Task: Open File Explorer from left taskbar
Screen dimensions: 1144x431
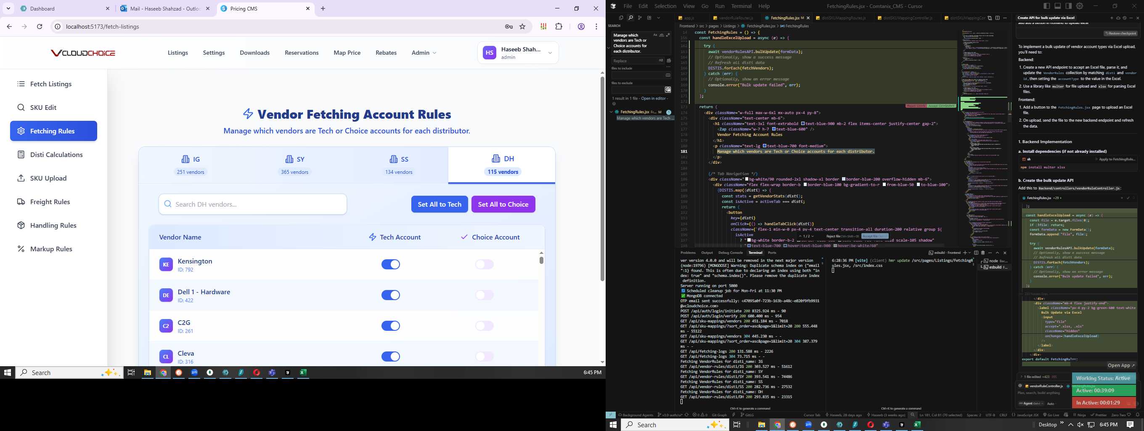Action: [x=148, y=372]
